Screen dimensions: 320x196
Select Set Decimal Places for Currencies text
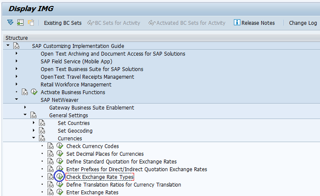(x=105, y=154)
